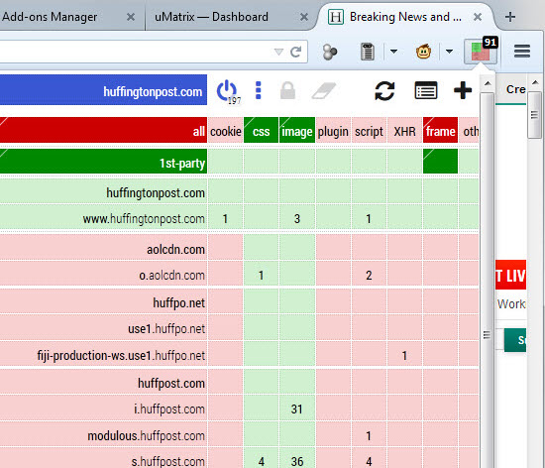Toggle the css column header
545x468 pixels.
tap(261, 130)
